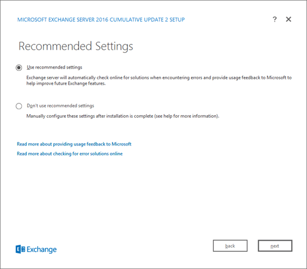Select the Don't use recommended settings radio button
The height and width of the screenshot is (269, 307).
(x=19, y=106)
